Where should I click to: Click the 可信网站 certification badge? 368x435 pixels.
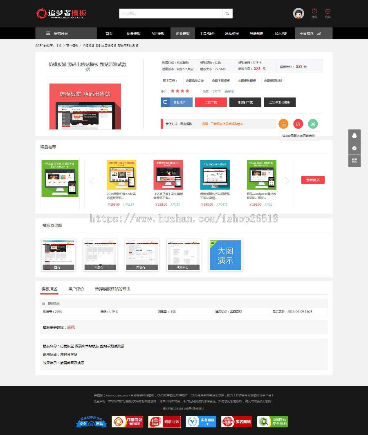pyautogui.click(x=128, y=421)
